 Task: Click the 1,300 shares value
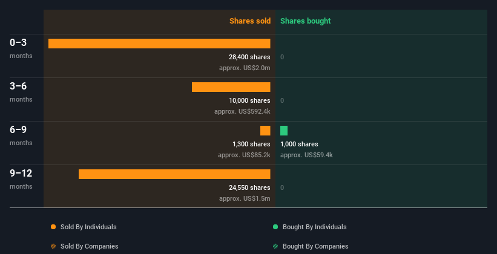coord(251,144)
